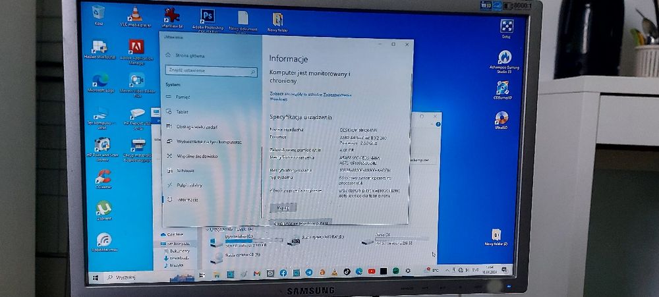This screenshot has height=297, width=659.
Task: Collapse the Urządzenia i dyski group
Action: 207,229
